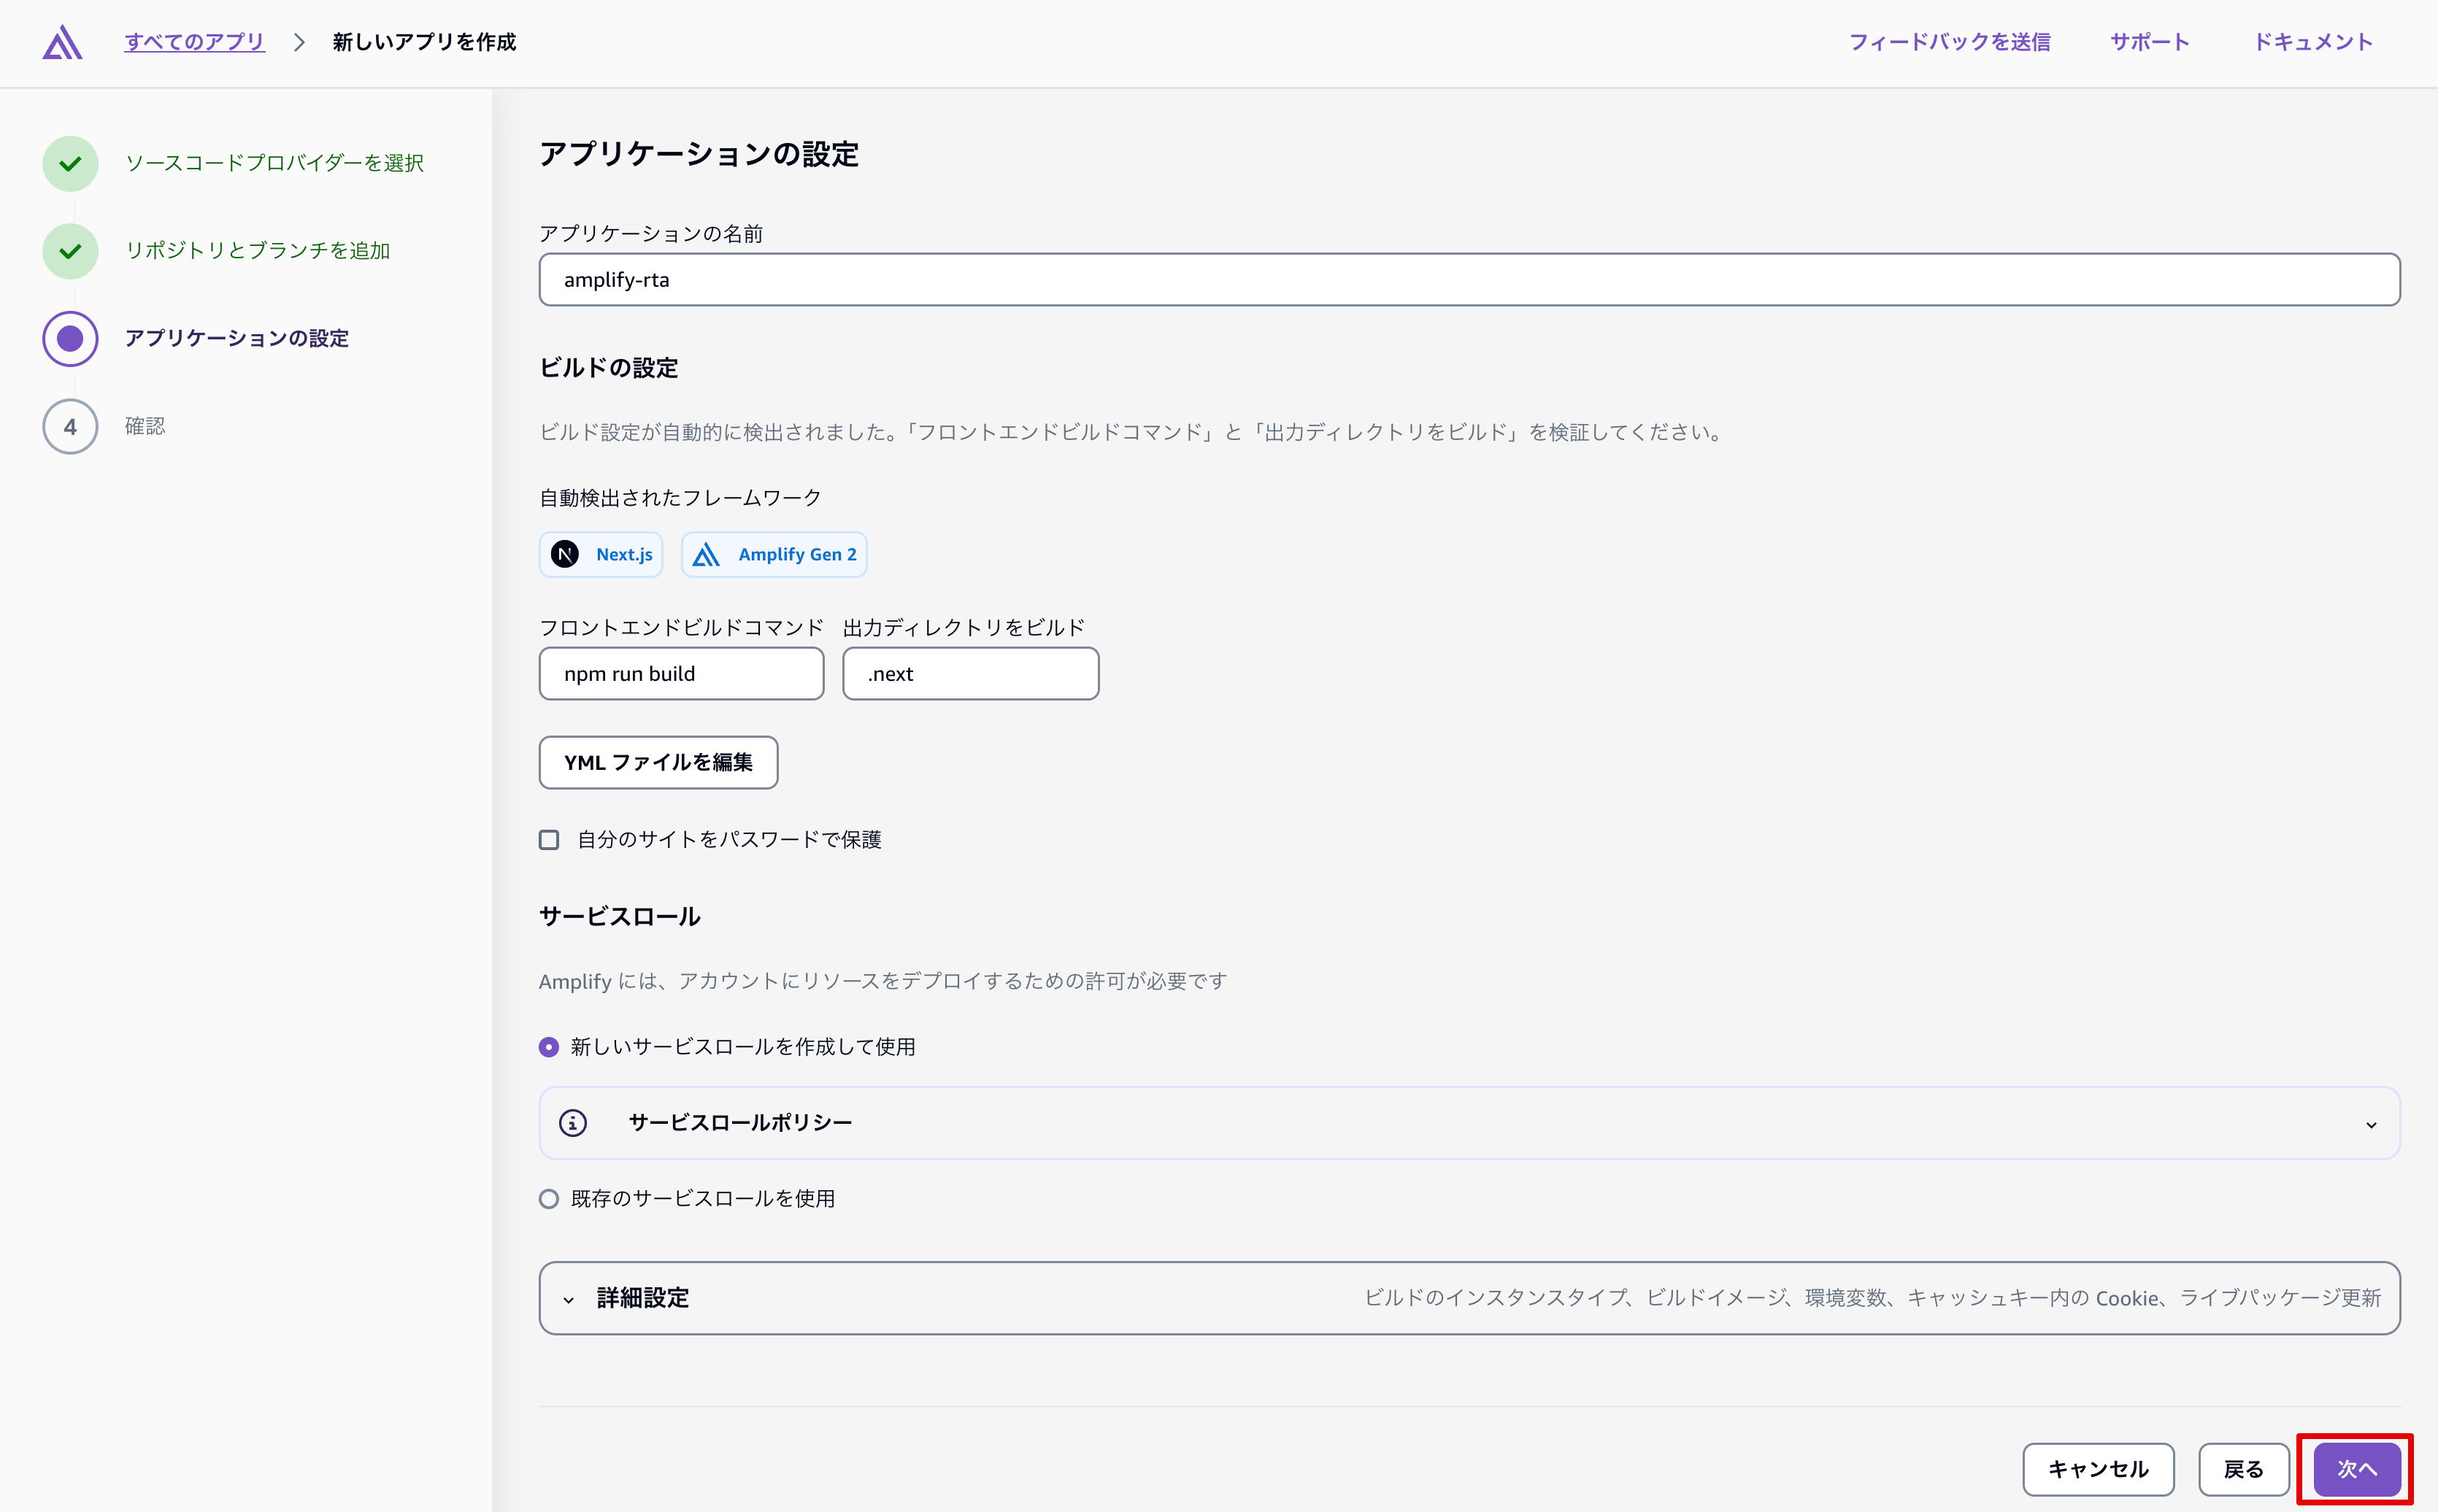The width and height of the screenshot is (2438, 1512).
Task: Click the step 4 確認 circle
Action: tap(70, 427)
